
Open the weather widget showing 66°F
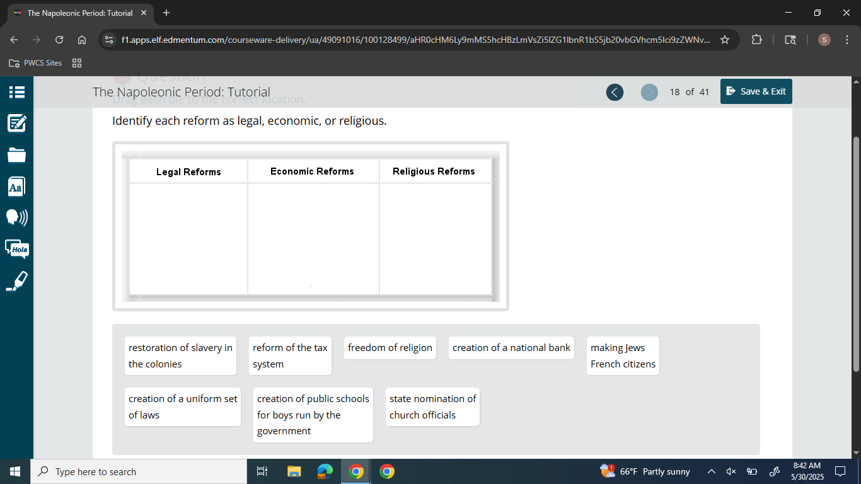[645, 471]
